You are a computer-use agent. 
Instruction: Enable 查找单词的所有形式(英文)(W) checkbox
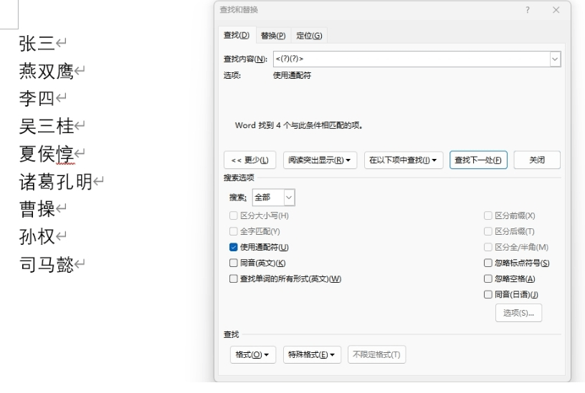[234, 278]
